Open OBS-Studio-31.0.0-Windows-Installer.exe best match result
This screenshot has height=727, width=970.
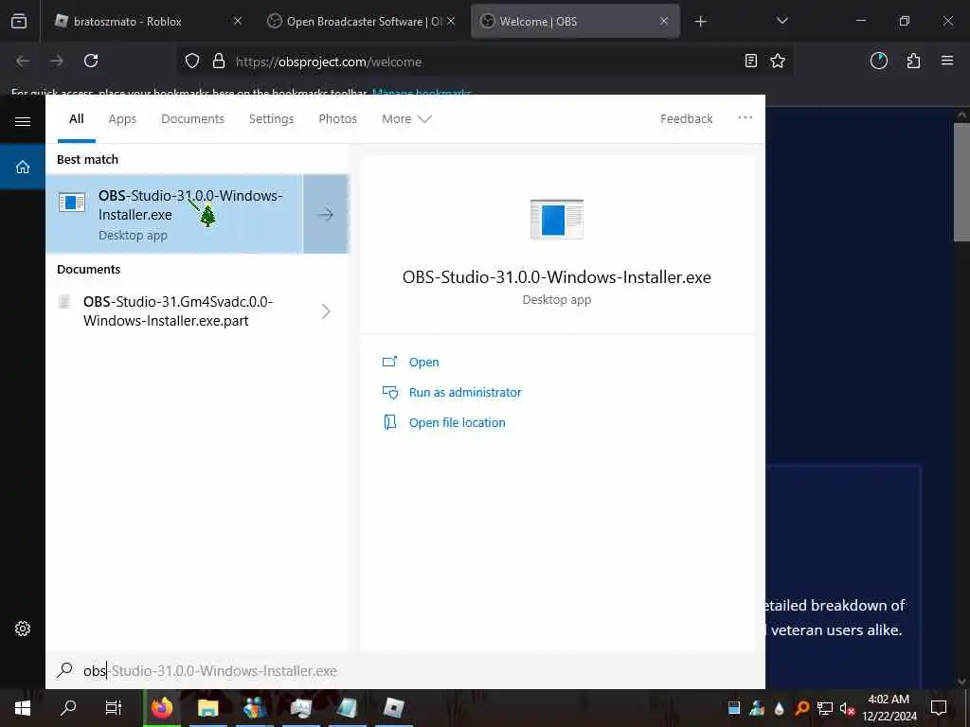tap(174, 214)
